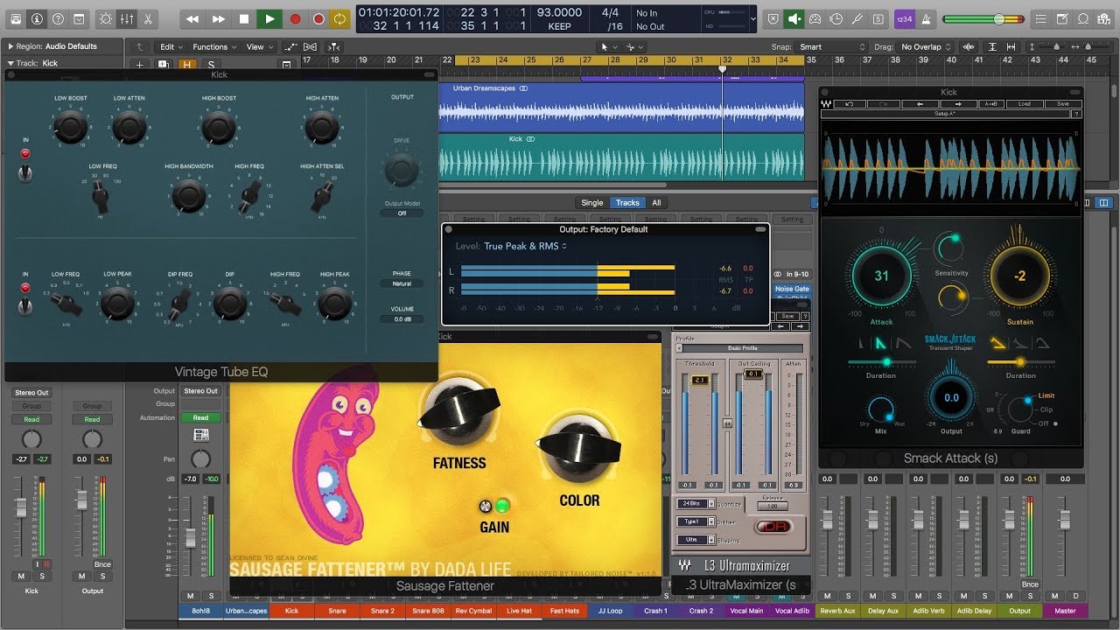
Task: Open Output Model Off dropdown in Tube EQ
Action: pos(402,213)
